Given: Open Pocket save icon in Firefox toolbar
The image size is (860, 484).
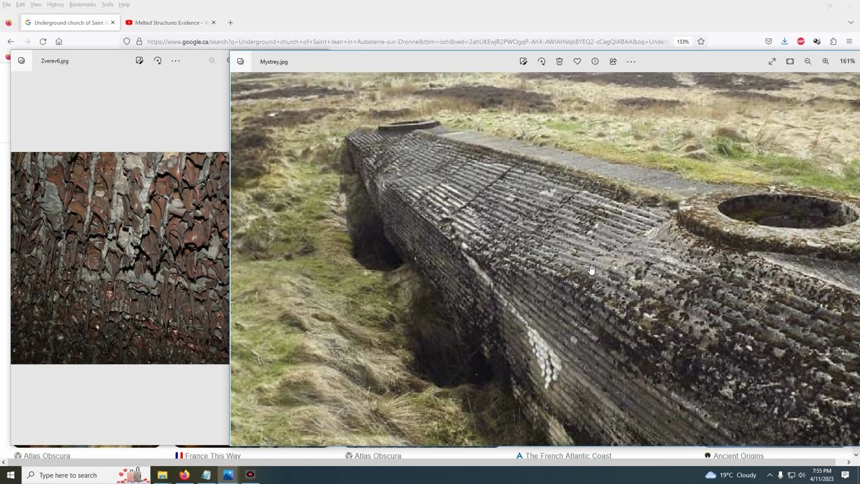Looking at the screenshot, I should pyautogui.click(x=769, y=41).
